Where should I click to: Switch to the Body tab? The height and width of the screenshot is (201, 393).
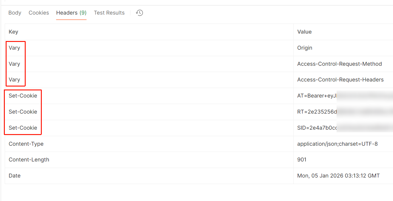click(x=15, y=13)
